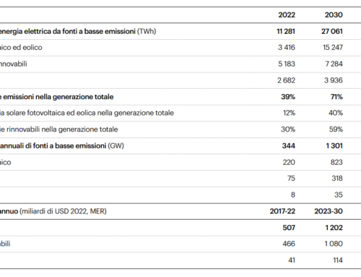Click the 3 936 cell

[334, 80]
